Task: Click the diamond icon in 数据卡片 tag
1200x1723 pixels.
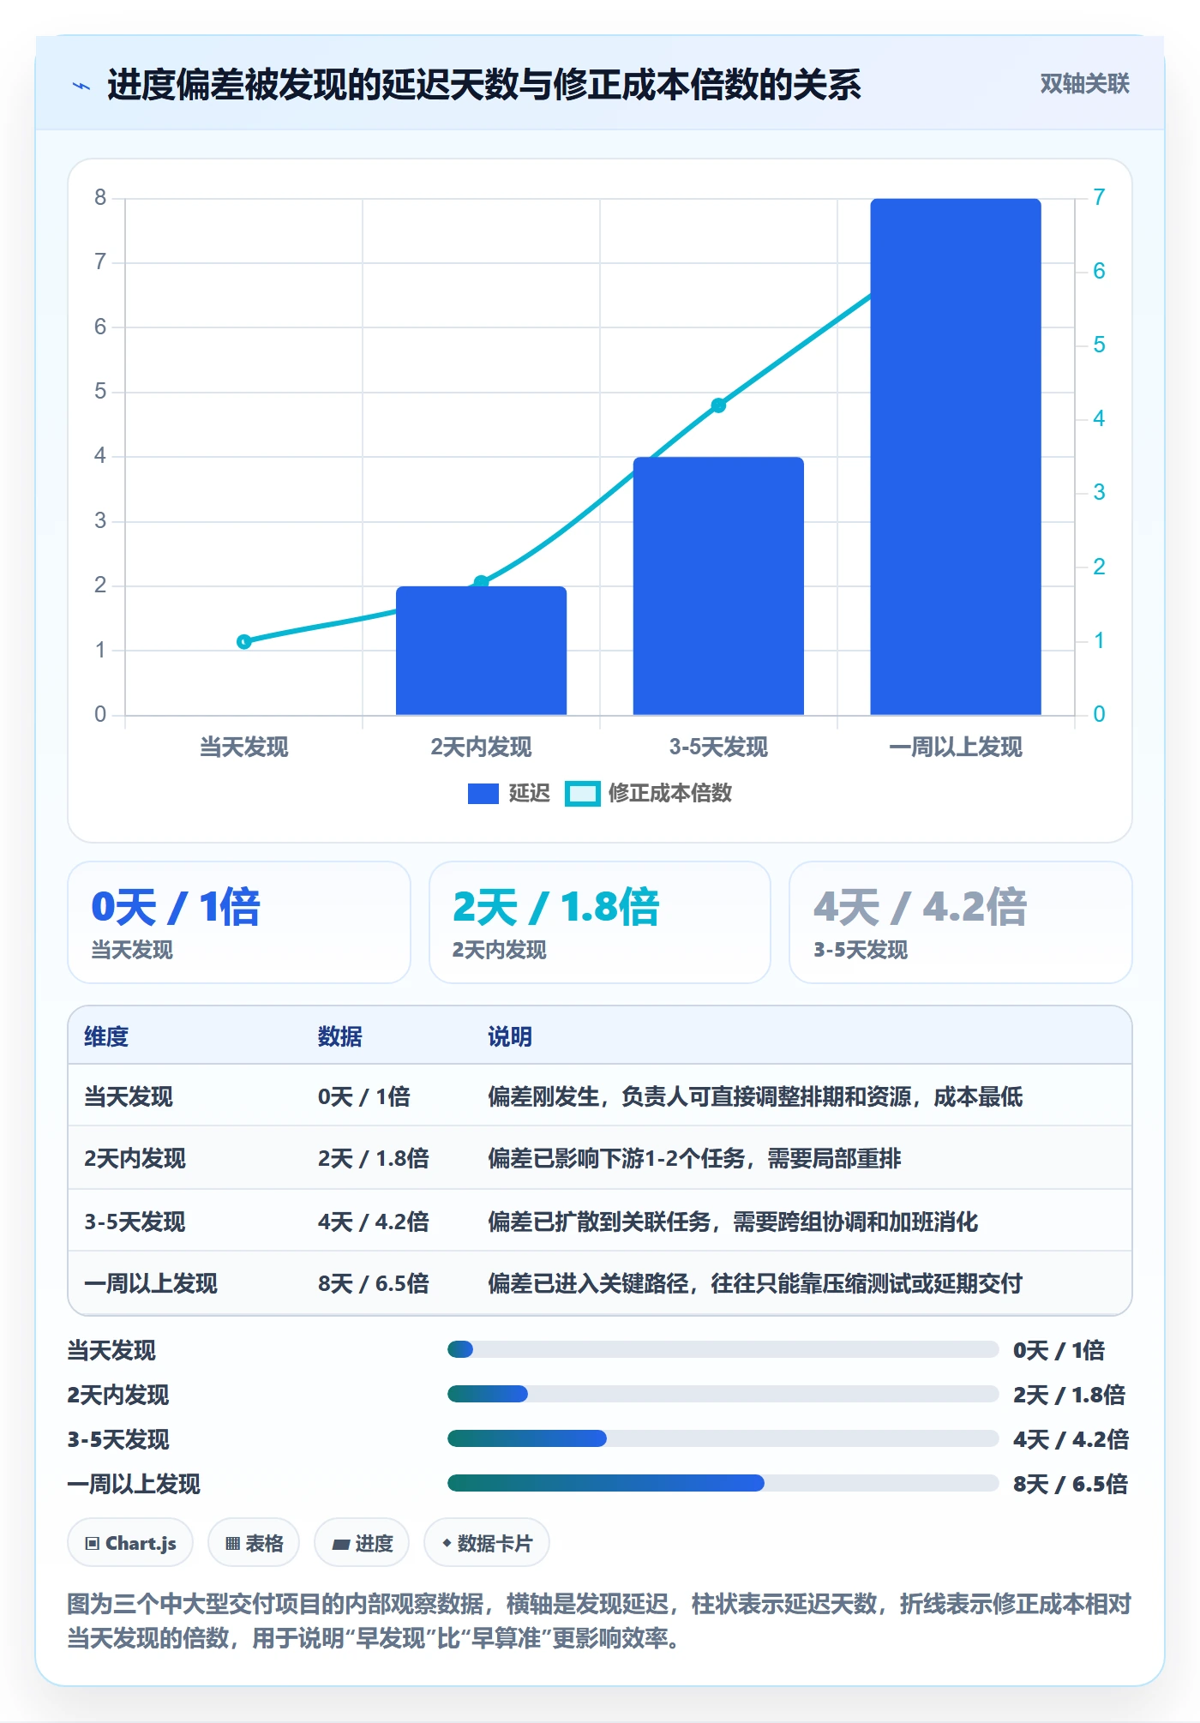Action: click(447, 1543)
